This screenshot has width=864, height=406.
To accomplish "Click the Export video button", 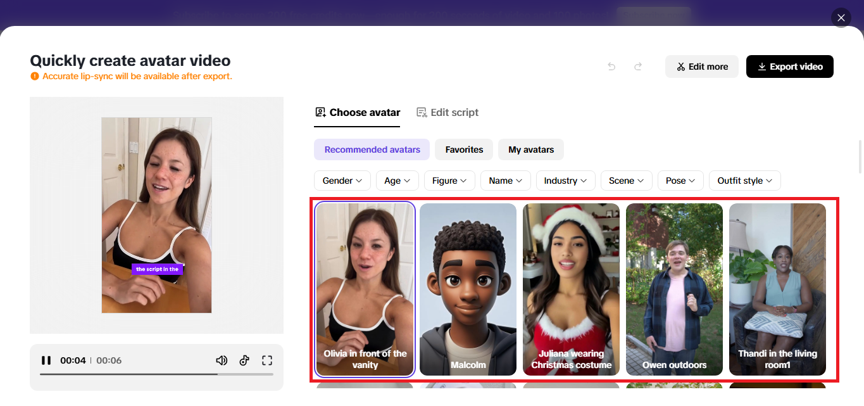I will 789,66.
